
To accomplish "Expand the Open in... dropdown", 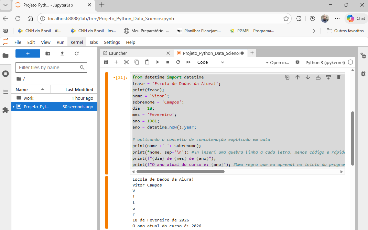I will coord(277,62).
